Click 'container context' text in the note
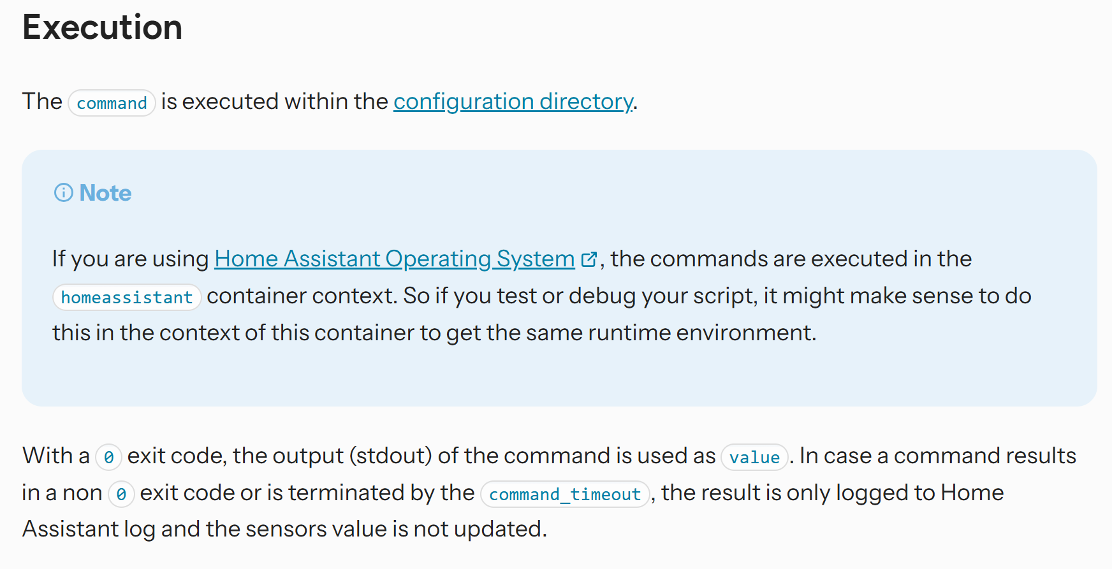This screenshot has height=569, width=1112. [x=300, y=296]
